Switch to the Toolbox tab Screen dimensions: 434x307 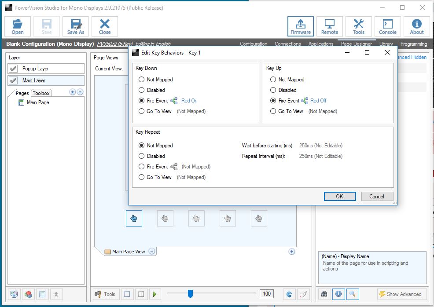41,93
